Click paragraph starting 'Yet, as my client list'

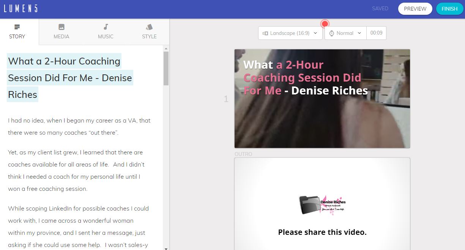tap(76, 171)
